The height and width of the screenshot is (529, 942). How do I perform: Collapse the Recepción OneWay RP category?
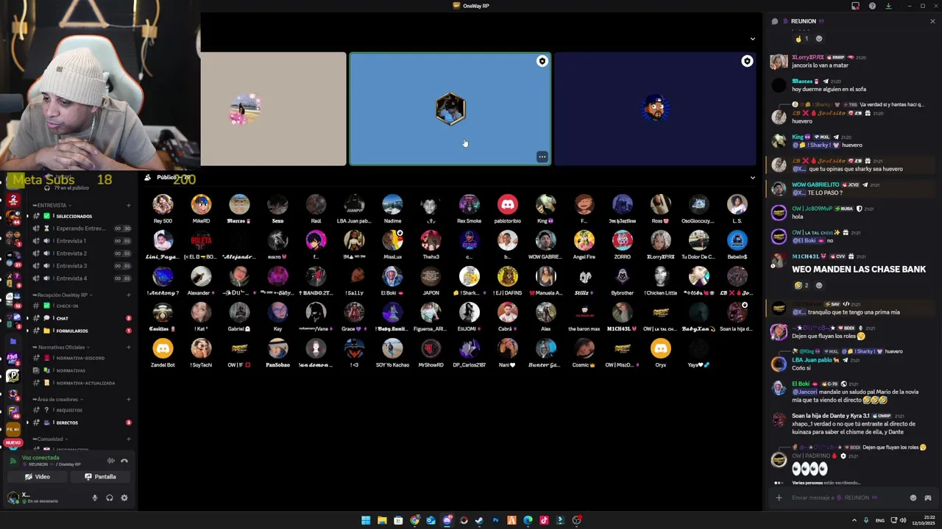click(62, 295)
